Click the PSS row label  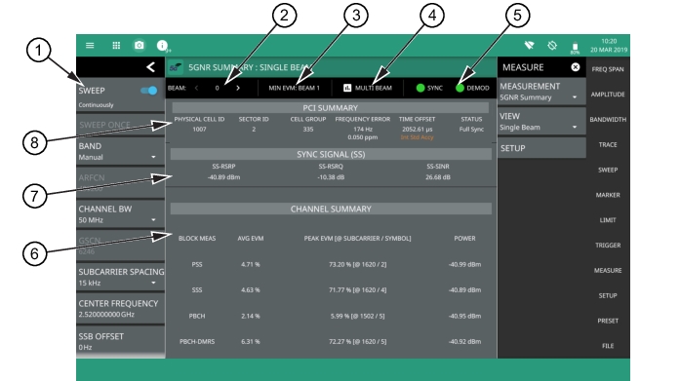(197, 264)
